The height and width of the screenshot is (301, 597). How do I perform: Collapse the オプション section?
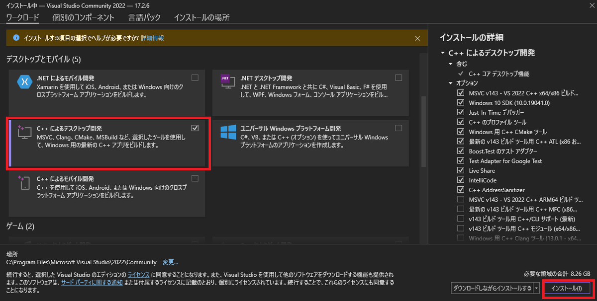(451, 83)
